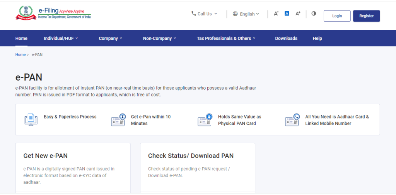Click 'Get e-Pan within 10 Minutes' text
Viewport: 396px width, 195px height.
coord(151,120)
